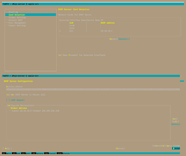
Task: Select the eth0 interface row
Action: point(120,26)
